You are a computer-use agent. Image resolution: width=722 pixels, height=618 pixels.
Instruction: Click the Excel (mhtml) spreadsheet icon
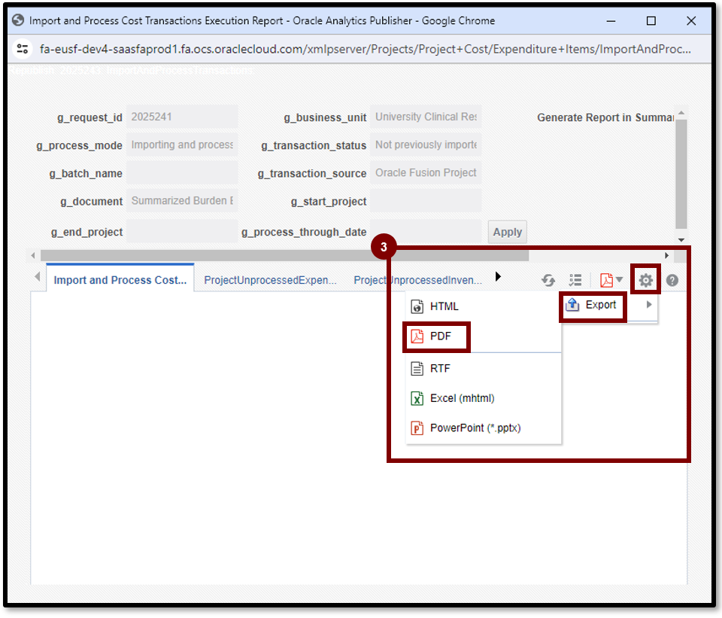417,398
